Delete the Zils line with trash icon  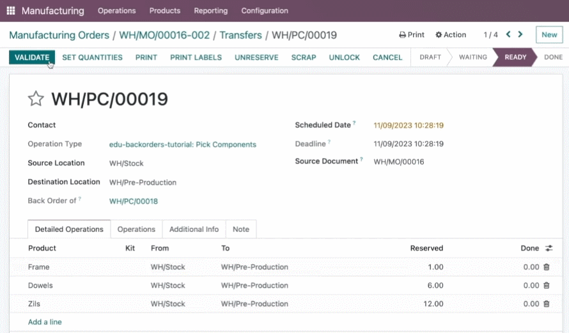[x=547, y=304]
